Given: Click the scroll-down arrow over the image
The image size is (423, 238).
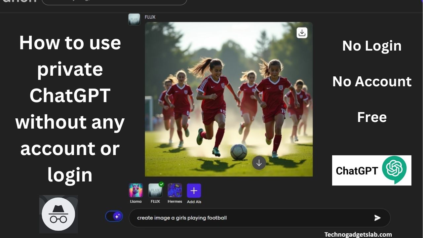Looking at the screenshot, I should click(x=259, y=163).
